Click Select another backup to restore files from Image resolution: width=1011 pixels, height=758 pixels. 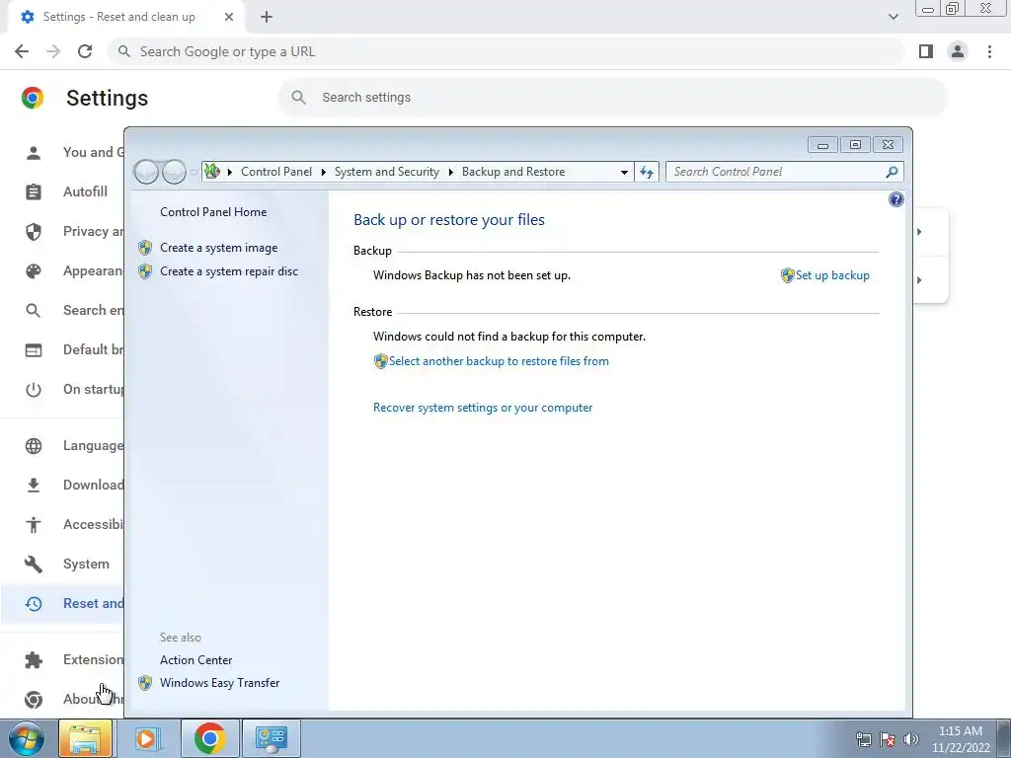tap(499, 361)
